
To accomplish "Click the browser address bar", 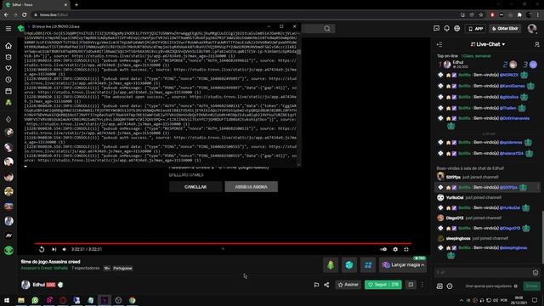I will [243, 15].
